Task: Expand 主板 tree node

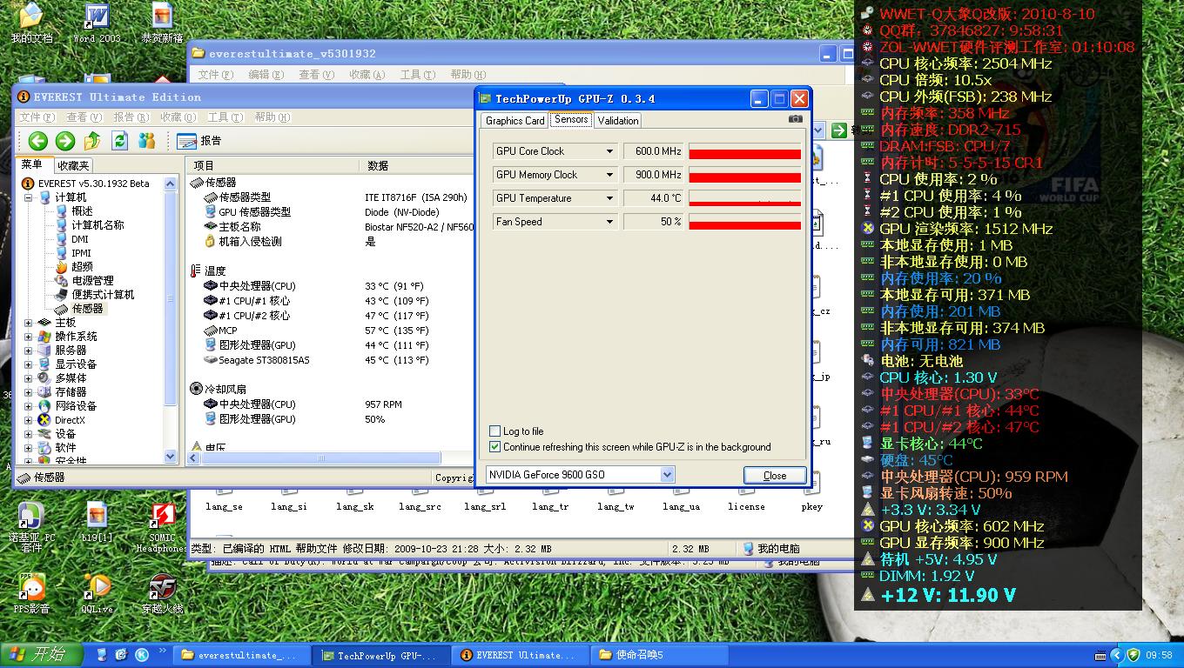Action: coord(28,323)
